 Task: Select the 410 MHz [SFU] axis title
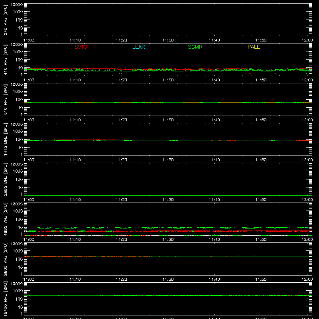tap(6, 59)
